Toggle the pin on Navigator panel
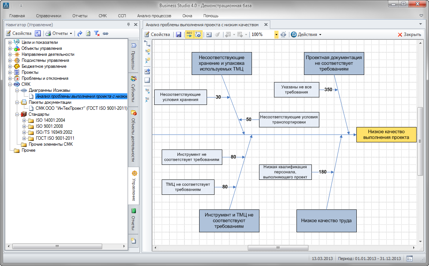429x266 pixels. [x=128, y=25]
